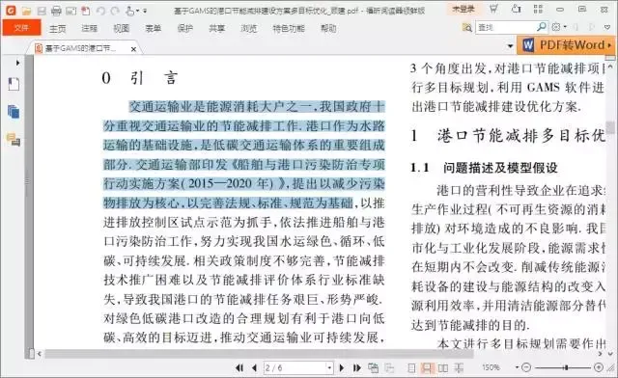Click the advanced search folder icon
Viewport: 618px width, 378px height.
pyautogui.click(x=467, y=27)
